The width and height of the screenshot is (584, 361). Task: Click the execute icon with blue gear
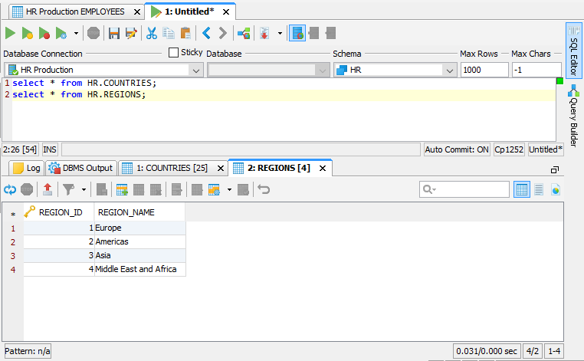coord(61,34)
